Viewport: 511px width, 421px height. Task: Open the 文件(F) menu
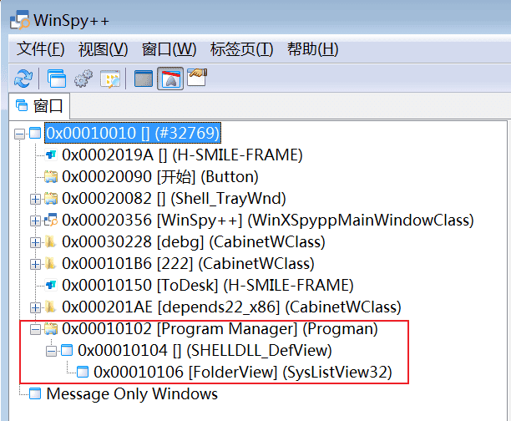tap(41, 49)
